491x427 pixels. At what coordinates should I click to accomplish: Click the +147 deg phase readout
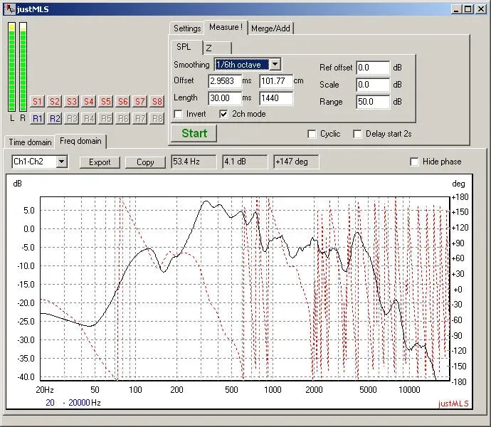tap(296, 162)
